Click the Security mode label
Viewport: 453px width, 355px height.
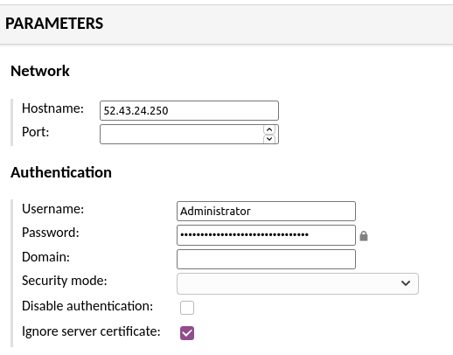click(65, 281)
